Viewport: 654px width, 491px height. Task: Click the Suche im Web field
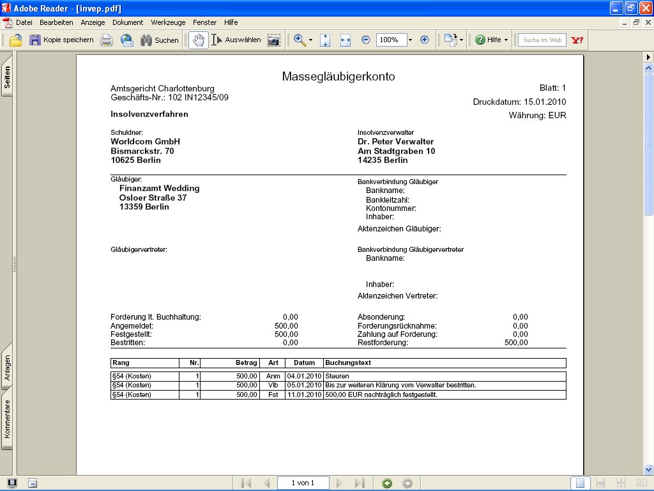click(x=542, y=40)
